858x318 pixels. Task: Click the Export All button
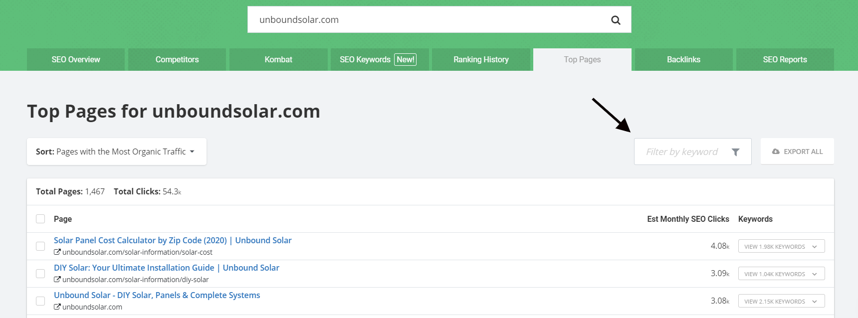[797, 152]
